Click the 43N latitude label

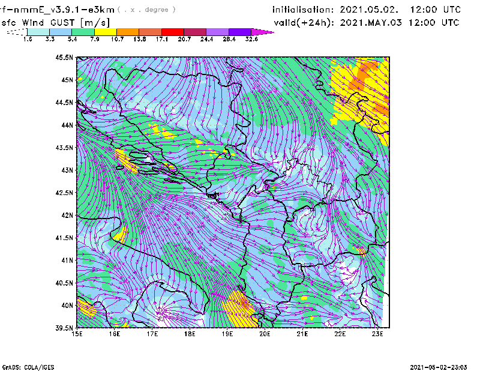[x=67, y=170]
